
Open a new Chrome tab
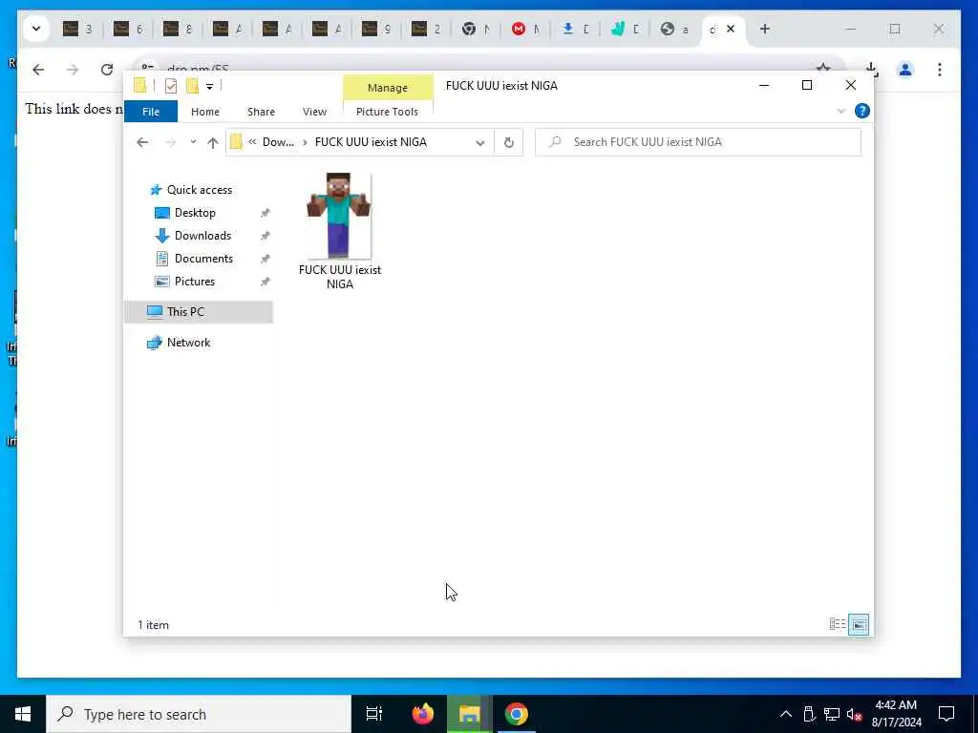[x=765, y=29]
